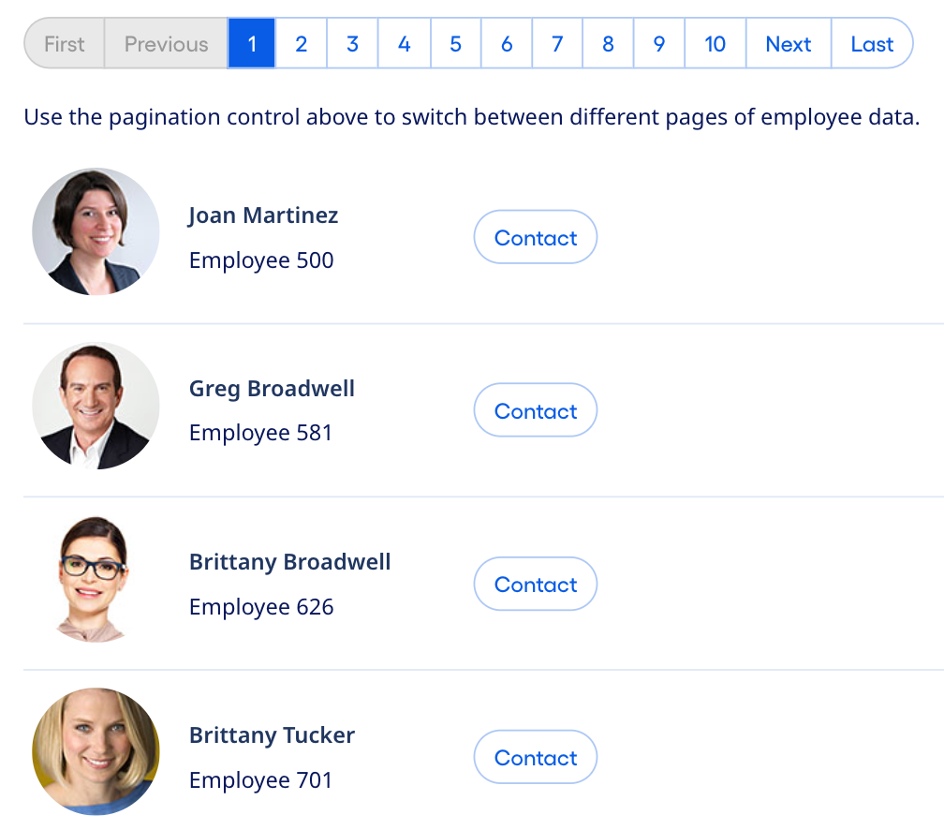Image resolution: width=944 pixels, height=830 pixels.
Task: Select page 9
Action: pyautogui.click(x=659, y=44)
